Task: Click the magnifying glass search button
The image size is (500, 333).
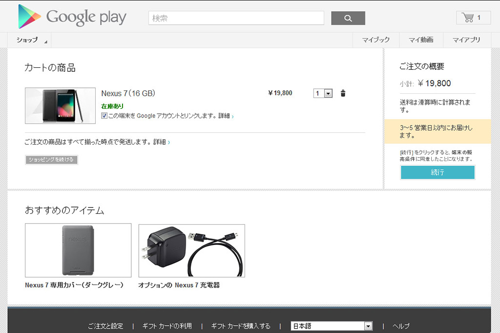Action: 348,18
